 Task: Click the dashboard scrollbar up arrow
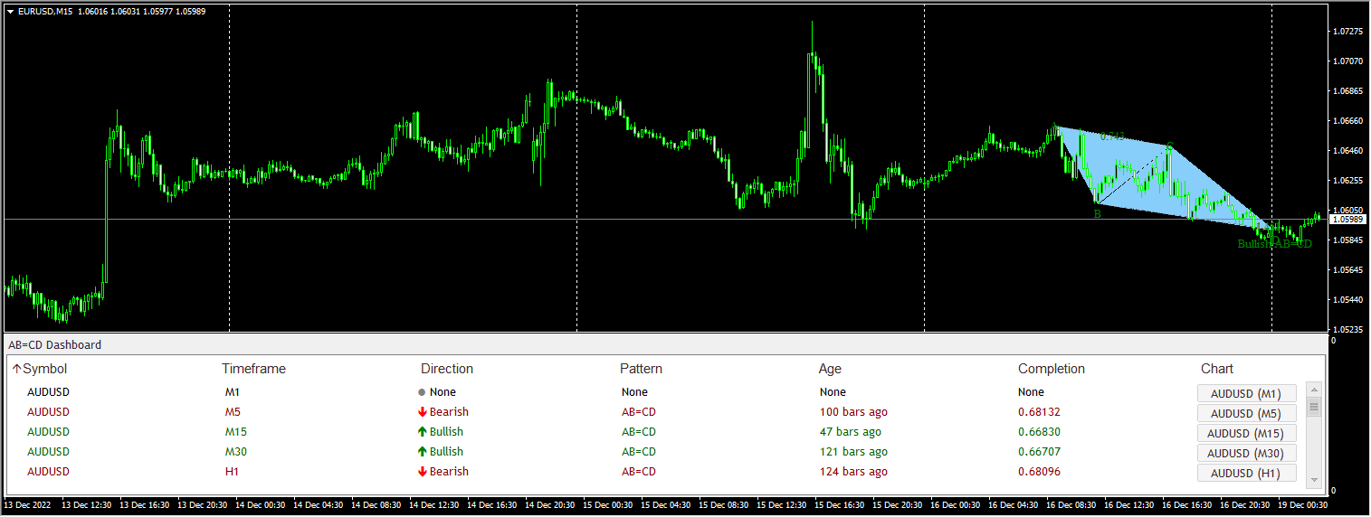click(x=1314, y=389)
